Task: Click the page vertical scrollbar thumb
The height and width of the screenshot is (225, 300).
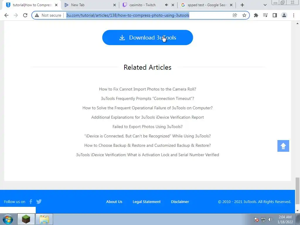Action: tap(297, 191)
